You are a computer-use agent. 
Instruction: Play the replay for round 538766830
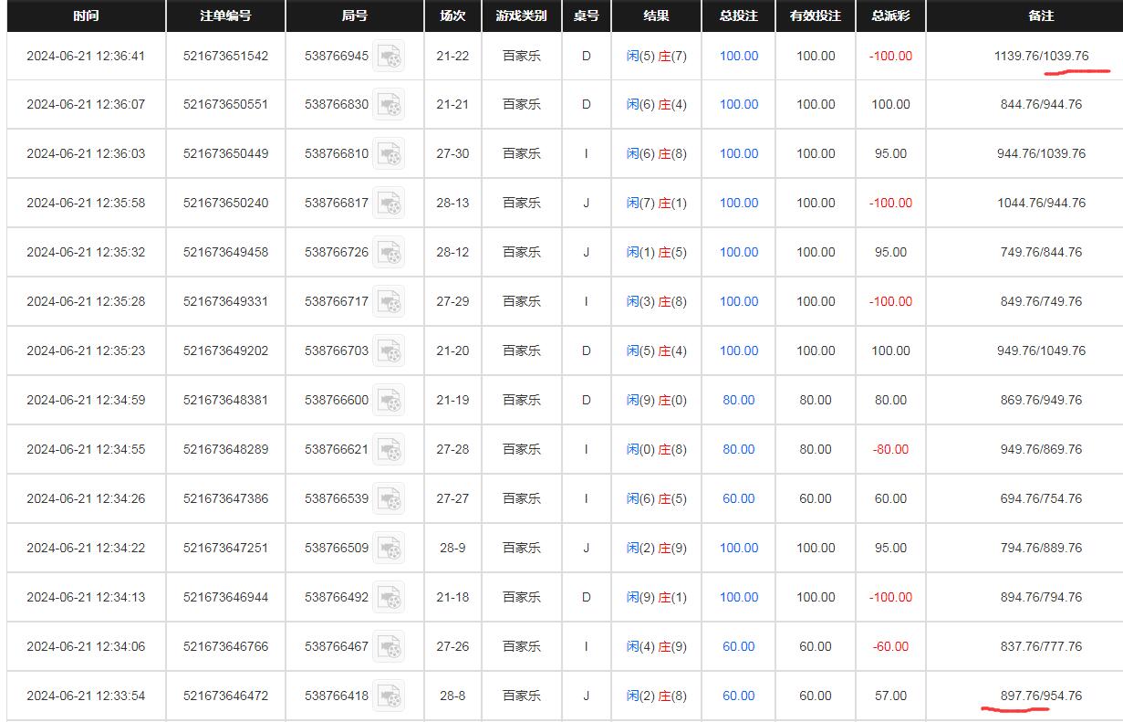coord(390,105)
